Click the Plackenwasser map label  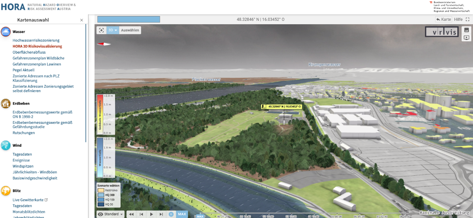tap(206, 79)
